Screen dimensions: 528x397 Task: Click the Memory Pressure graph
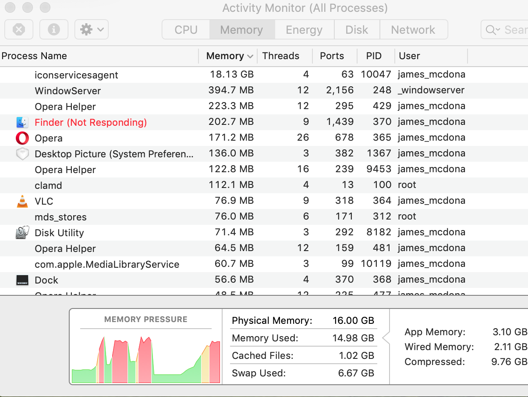coord(146,358)
